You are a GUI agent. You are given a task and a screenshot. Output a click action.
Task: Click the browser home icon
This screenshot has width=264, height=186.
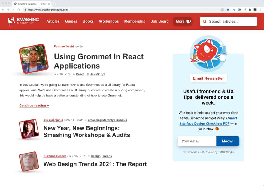click(x=19, y=10)
